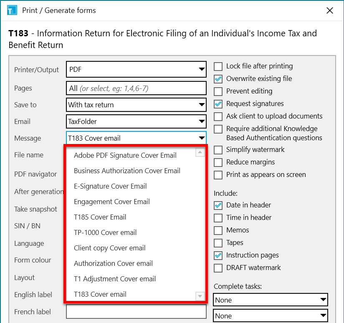Collapse the Message T183 Cover email dropdown
This screenshot has height=323, width=344.
pyautogui.click(x=202, y=139)
